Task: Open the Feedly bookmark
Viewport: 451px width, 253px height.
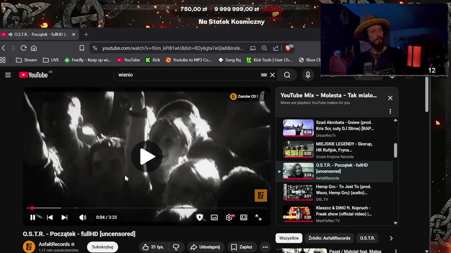Action: click(88, 60)
